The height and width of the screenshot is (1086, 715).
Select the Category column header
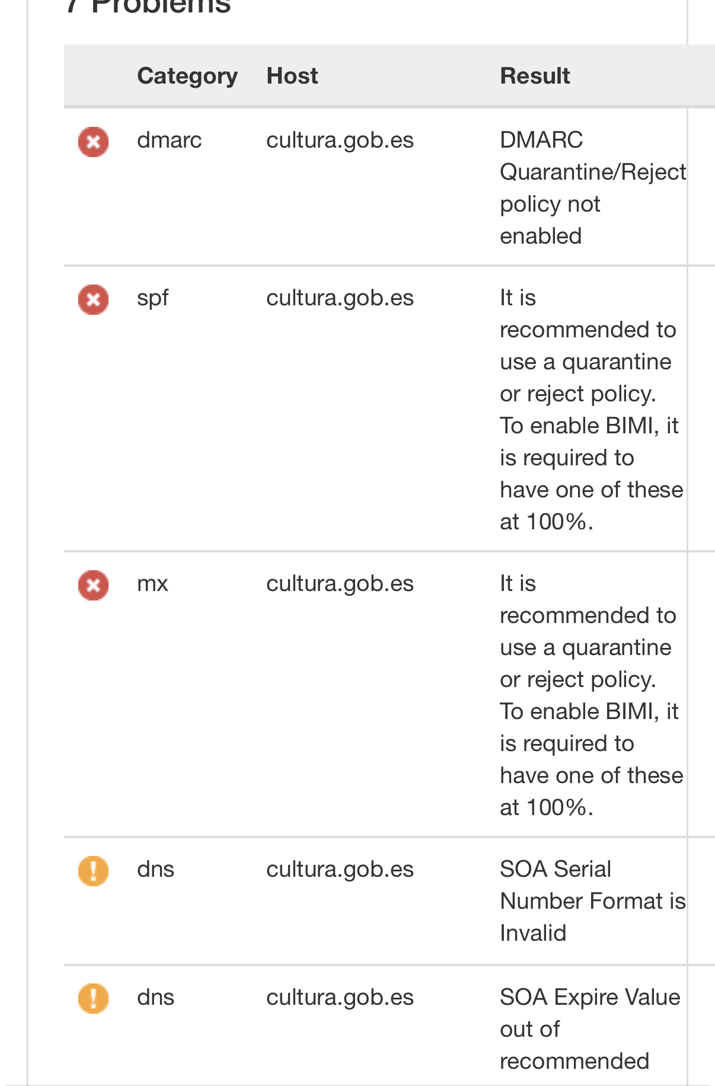point(187,75)
